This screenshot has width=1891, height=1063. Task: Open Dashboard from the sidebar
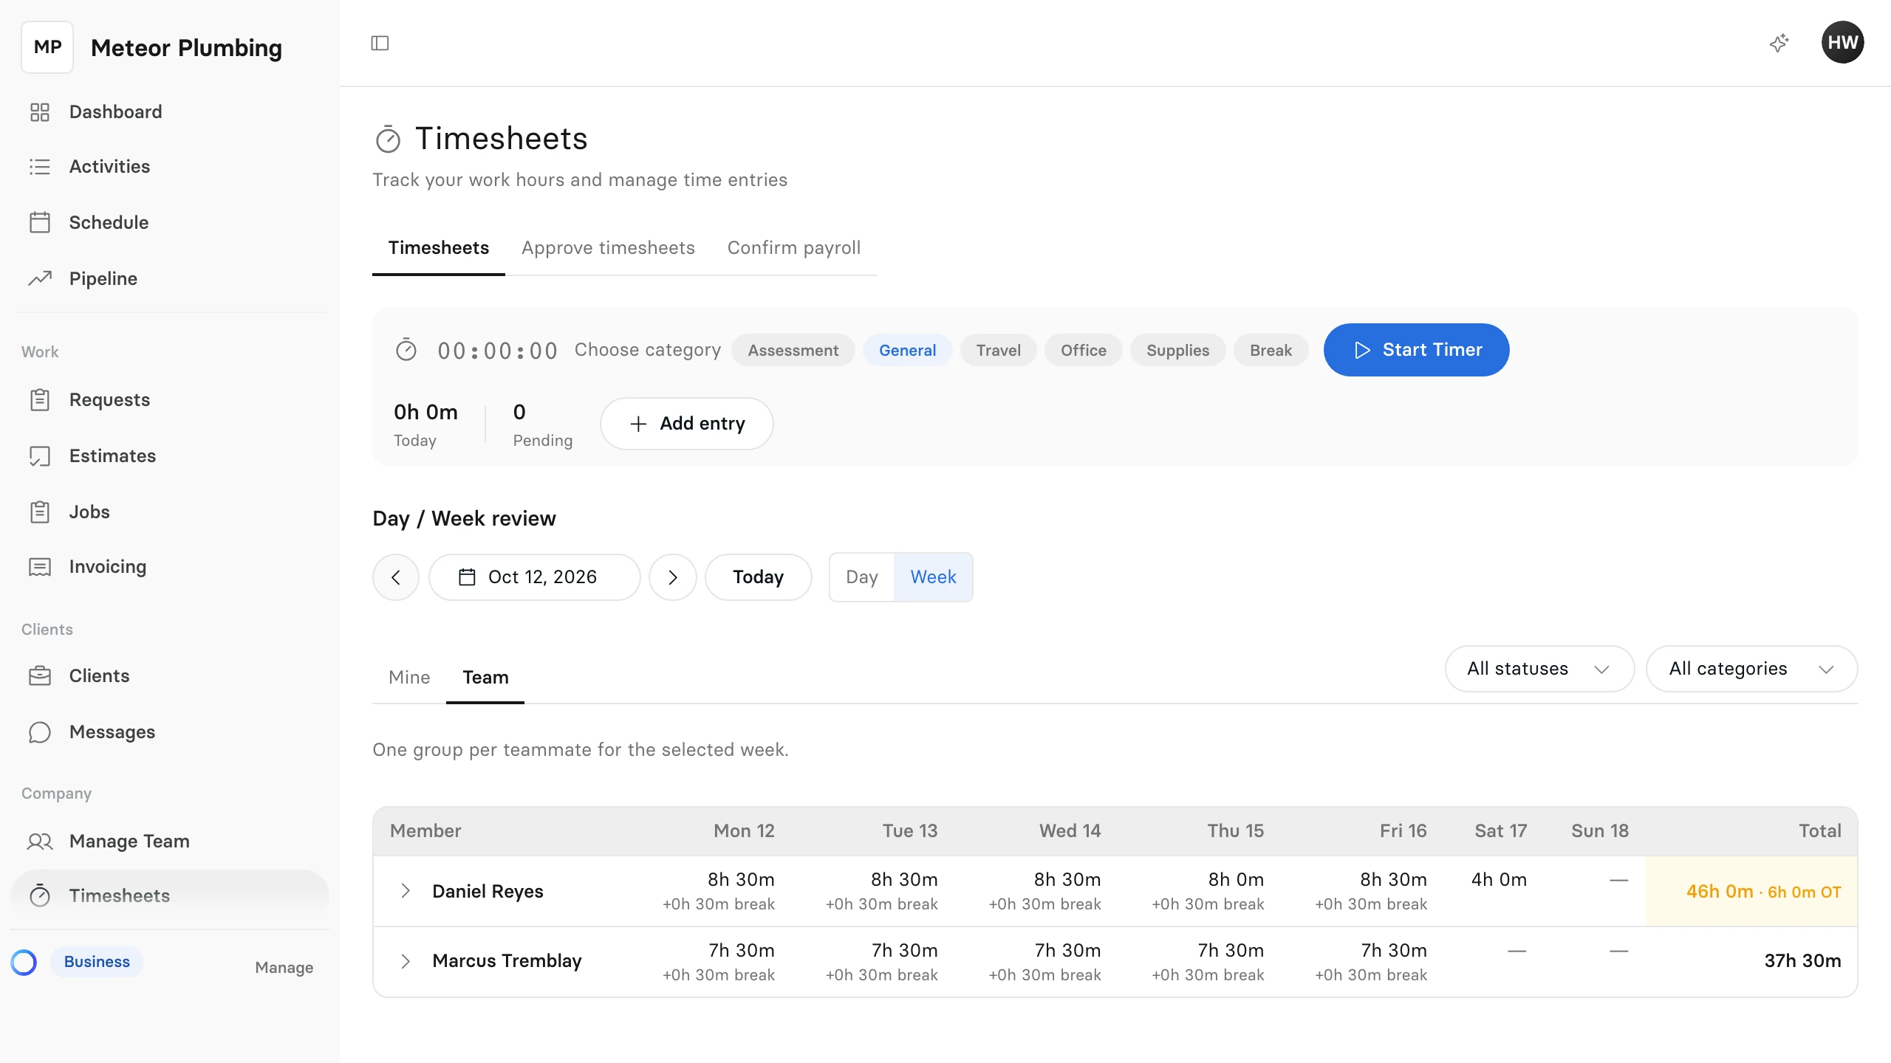pyautogui.click(x=170, y=111)
